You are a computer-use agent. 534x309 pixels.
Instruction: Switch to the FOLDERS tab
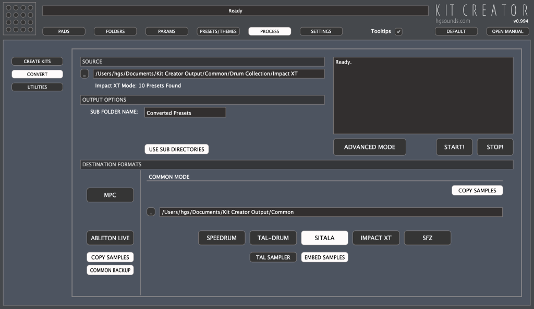115,31
